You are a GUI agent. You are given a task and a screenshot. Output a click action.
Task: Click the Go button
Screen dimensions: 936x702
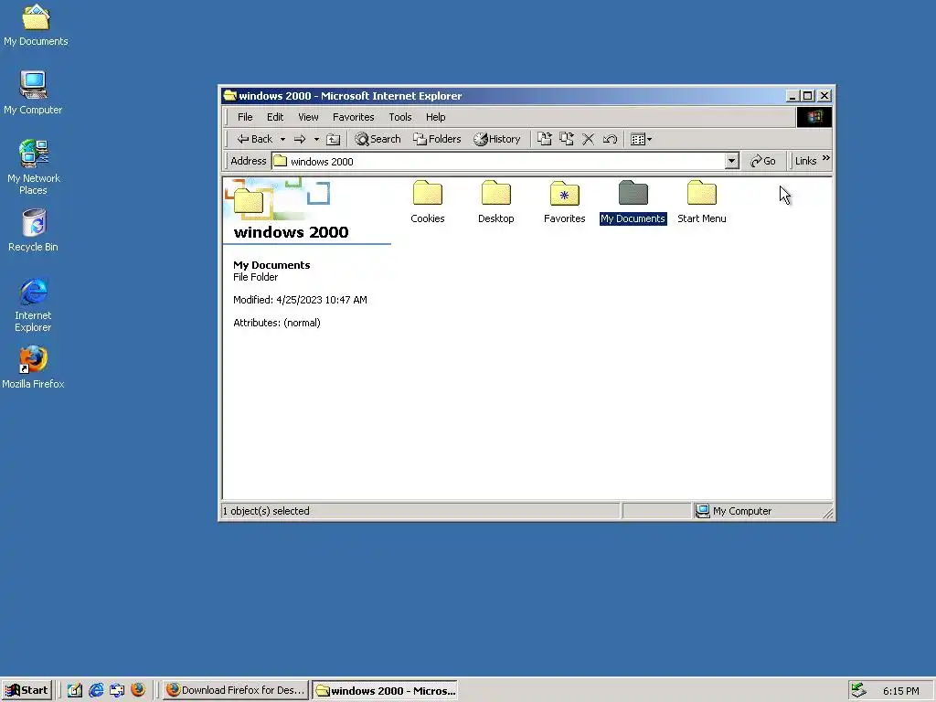(x=763, y=161)
